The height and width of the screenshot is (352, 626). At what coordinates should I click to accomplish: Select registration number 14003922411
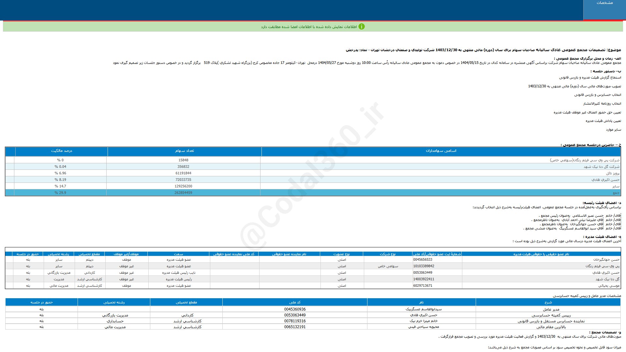click(x=424, y=279)
